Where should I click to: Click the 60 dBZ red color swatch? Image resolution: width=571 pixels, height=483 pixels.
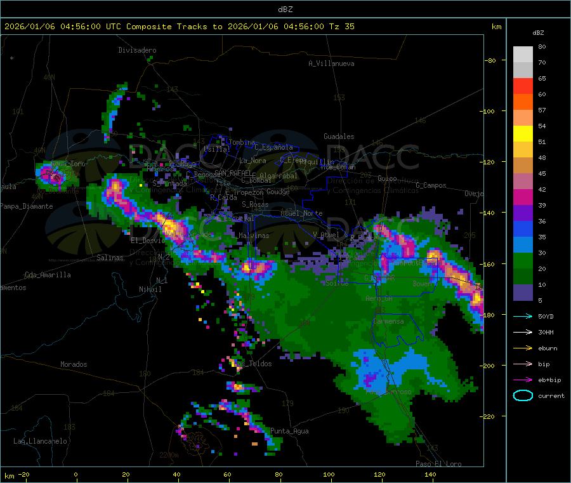[x=523, y=86]
